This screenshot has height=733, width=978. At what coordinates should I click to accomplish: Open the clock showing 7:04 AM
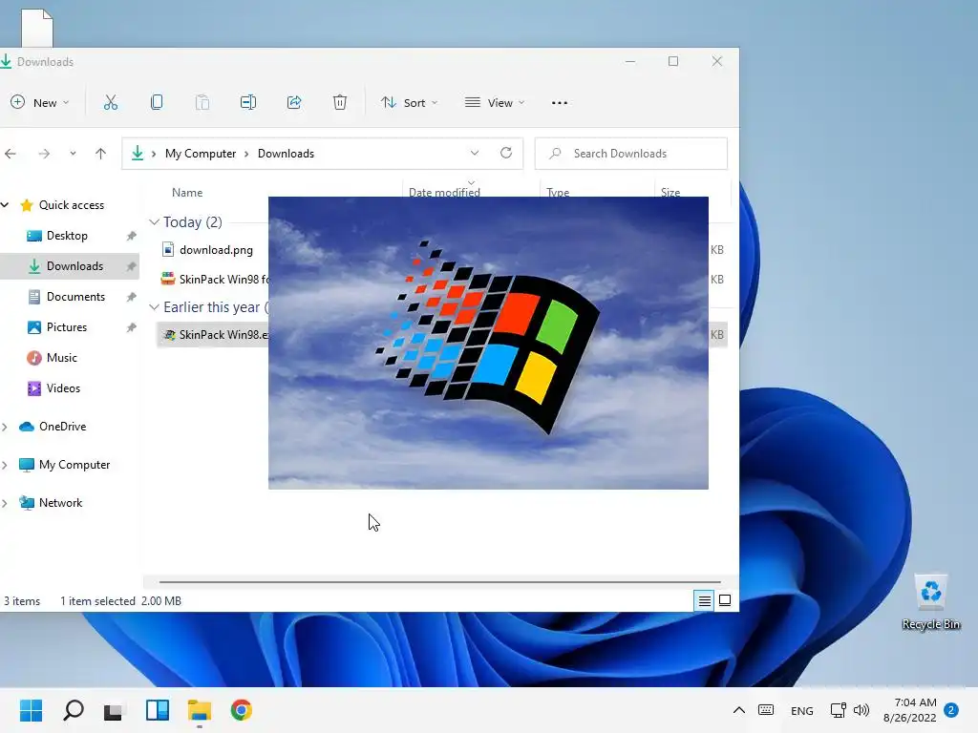(x=910, y=710)
